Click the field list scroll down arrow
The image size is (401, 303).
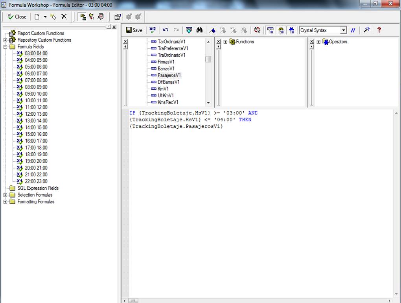(x=208, y=103)
